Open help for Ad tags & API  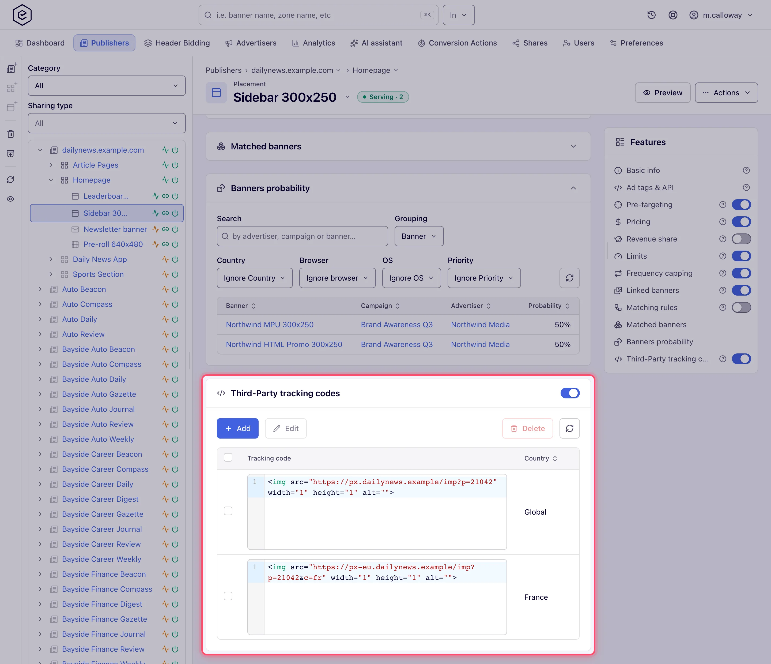(x=746, y=188)
